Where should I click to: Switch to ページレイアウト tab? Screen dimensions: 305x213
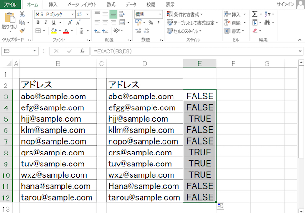point(82,4)
